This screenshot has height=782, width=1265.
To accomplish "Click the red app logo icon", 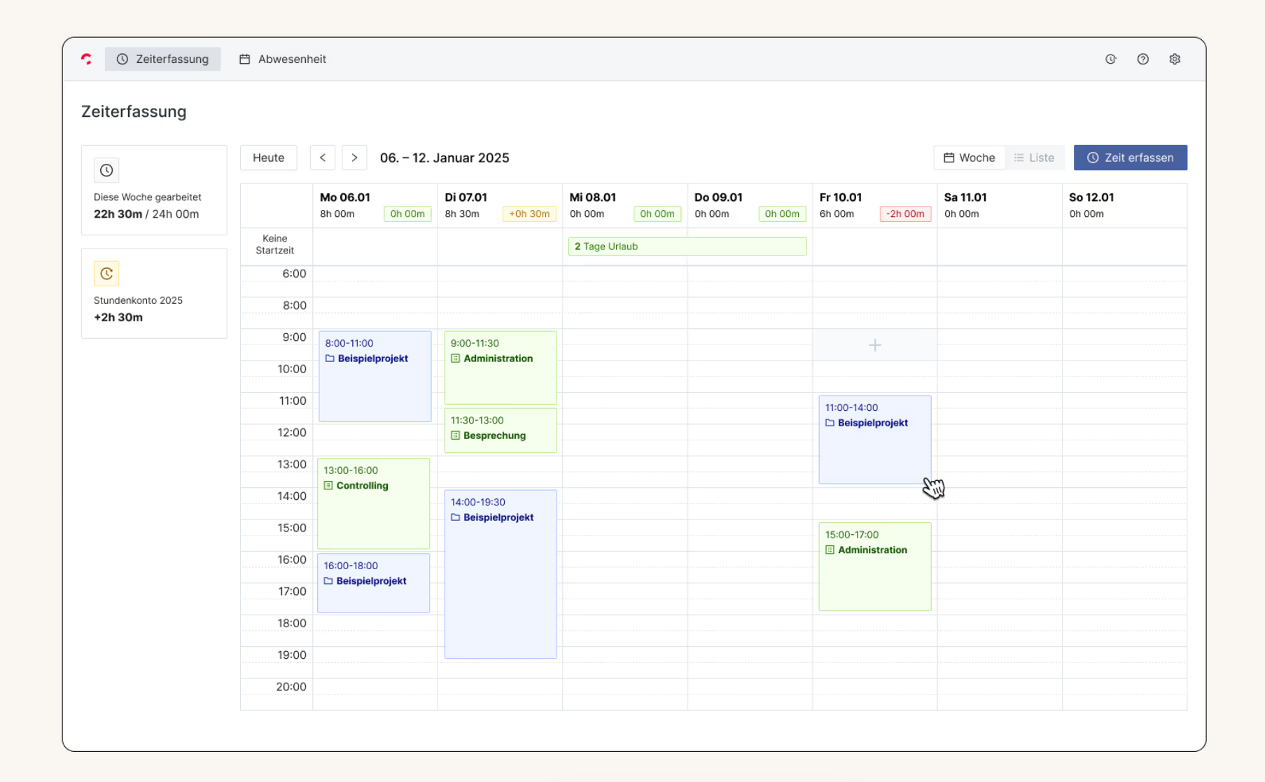I will click(x=86, y=60).
